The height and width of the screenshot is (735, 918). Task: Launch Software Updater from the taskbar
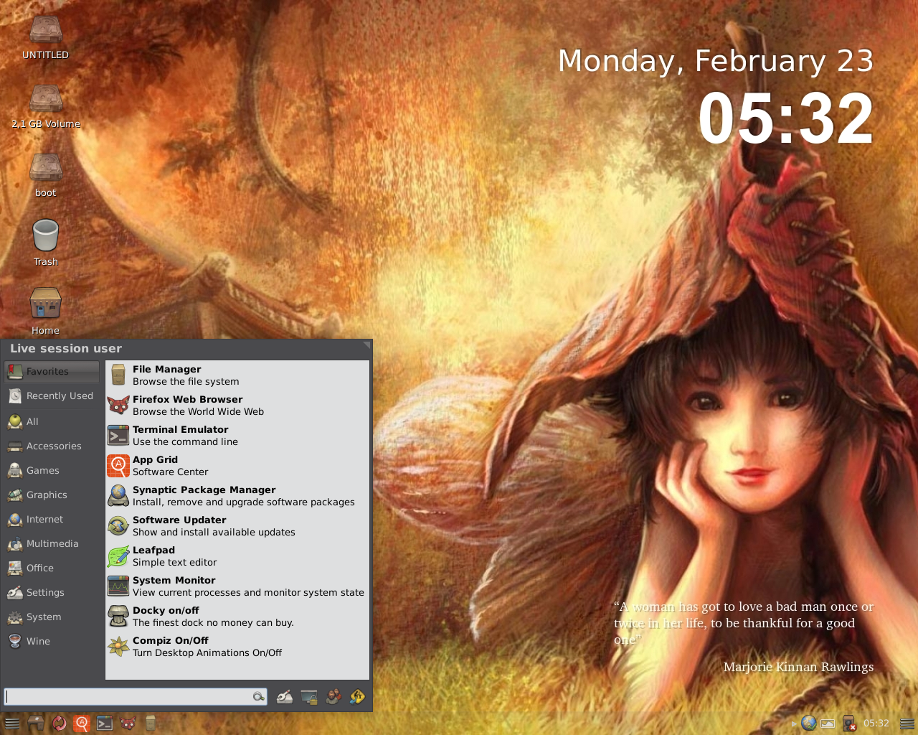click(59, 724)
